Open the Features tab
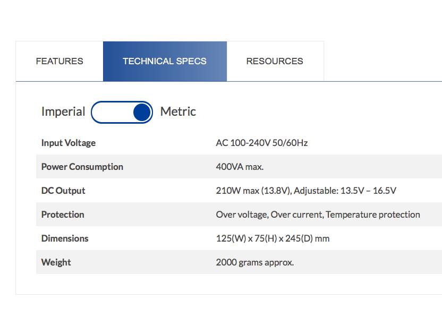442x317 pixels. point(59,61)
